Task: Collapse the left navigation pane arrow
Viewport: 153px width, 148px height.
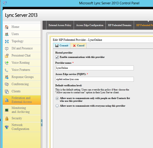Action: [42, 123]
